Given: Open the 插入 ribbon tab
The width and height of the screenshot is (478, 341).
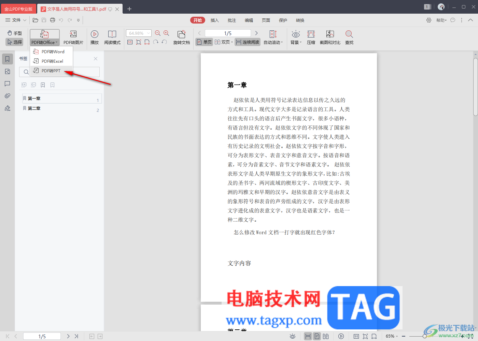Looking at the screenshot, I should click(214, 20).
